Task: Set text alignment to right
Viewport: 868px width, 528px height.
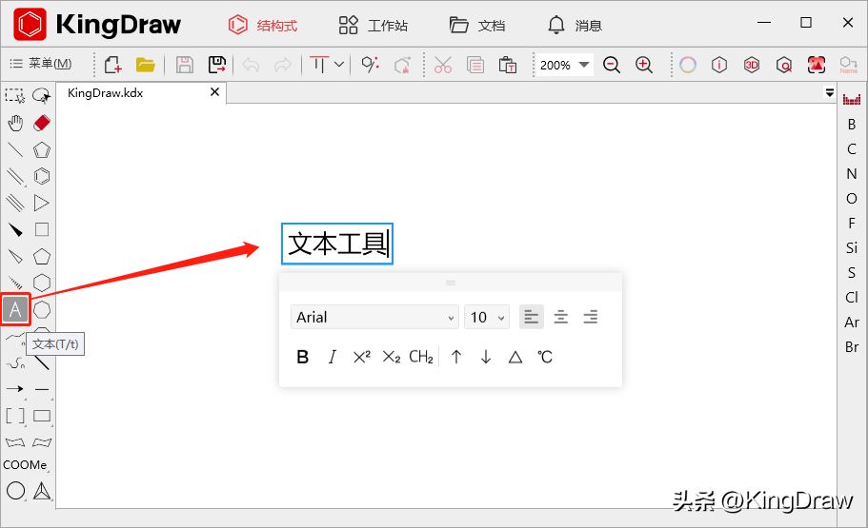Action: point(590,317)
